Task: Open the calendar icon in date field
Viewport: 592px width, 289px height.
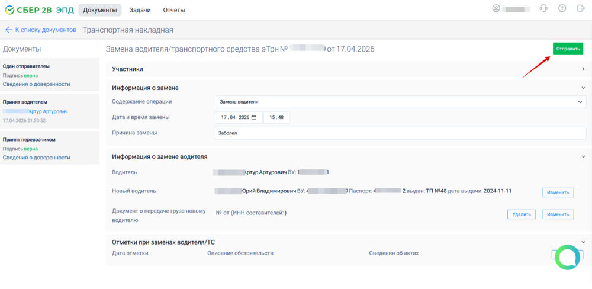Action: (254, 117)
